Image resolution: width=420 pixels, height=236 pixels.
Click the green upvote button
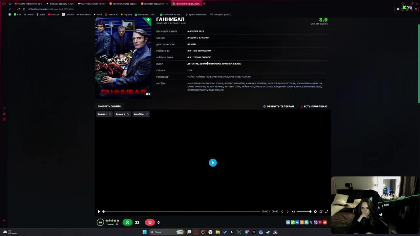127,222
